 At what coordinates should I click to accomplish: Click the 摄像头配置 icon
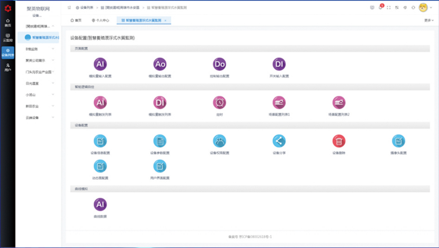398,141
